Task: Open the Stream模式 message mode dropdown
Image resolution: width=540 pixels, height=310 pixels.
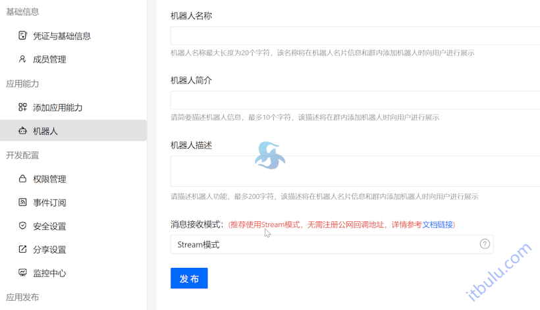Action: (332, 244)
